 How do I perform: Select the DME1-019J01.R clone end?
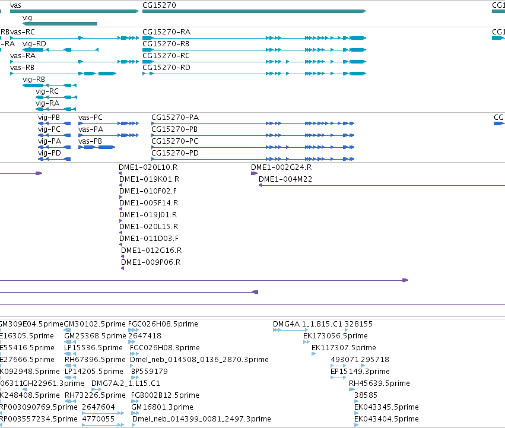pyautogui.click(x=121, y=221)
